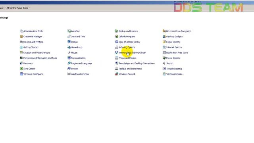Open the Sound speaker icon

pyautogui.click(x=164, y=63)
